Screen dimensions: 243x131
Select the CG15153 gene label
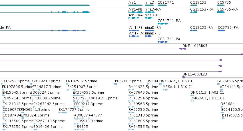tap(198, 3)
